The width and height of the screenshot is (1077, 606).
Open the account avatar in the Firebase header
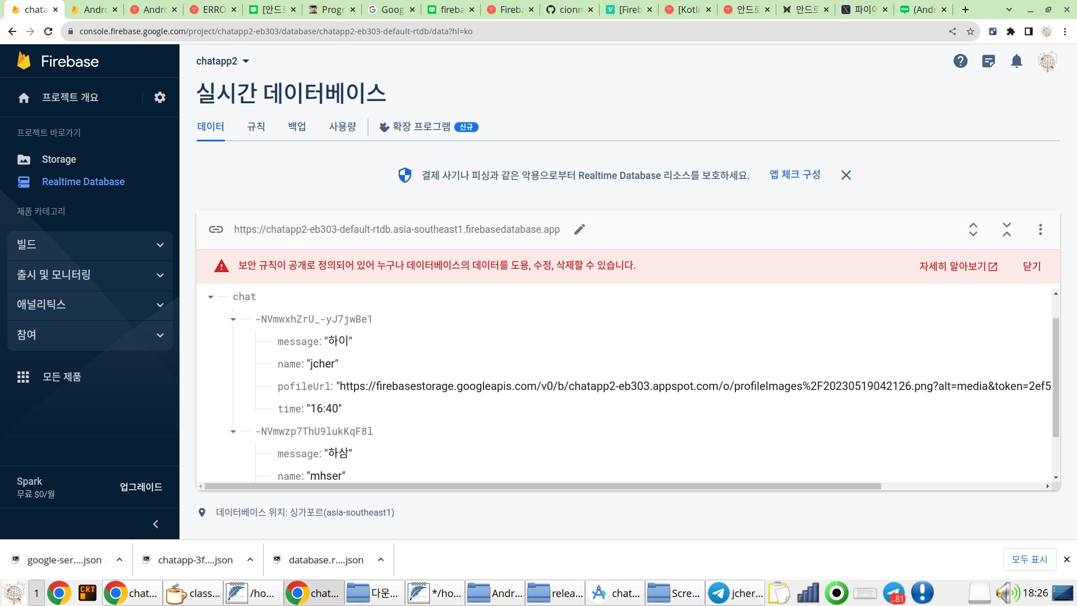[1047, 61]
